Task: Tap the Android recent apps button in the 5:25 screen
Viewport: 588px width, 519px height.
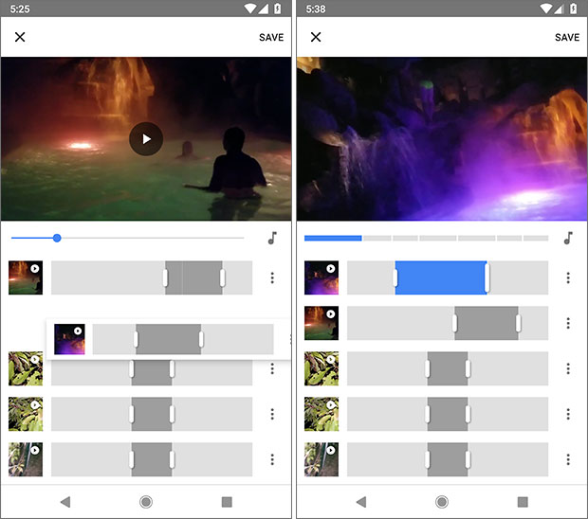Action: tap(227, 502)
